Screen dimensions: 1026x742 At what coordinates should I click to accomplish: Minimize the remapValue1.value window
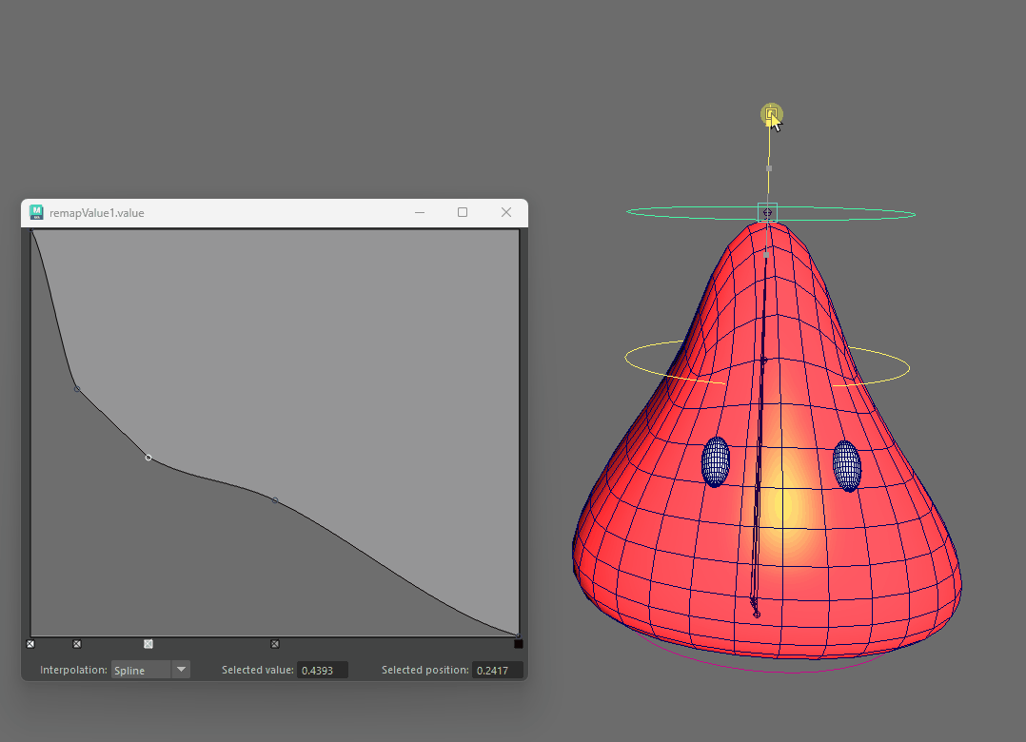pos(418,212)
